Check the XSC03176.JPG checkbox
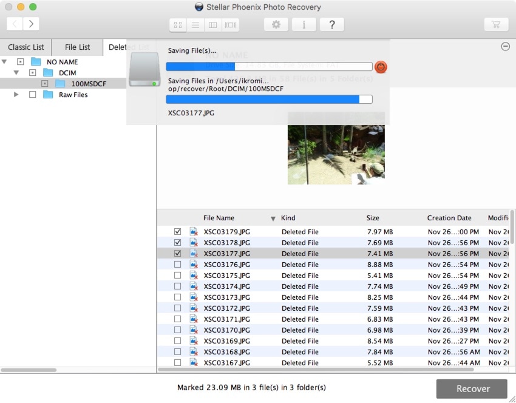The image size is (516, 403). (x=177, y=264)
